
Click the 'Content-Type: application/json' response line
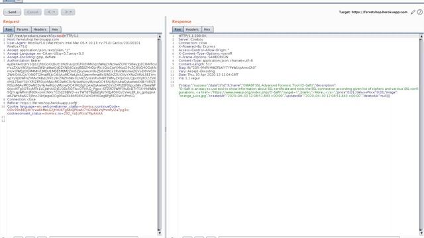pyautogui.click(x=215, y=60)
